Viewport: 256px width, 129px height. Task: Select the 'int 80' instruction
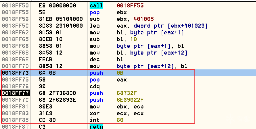tap(107, 120)
